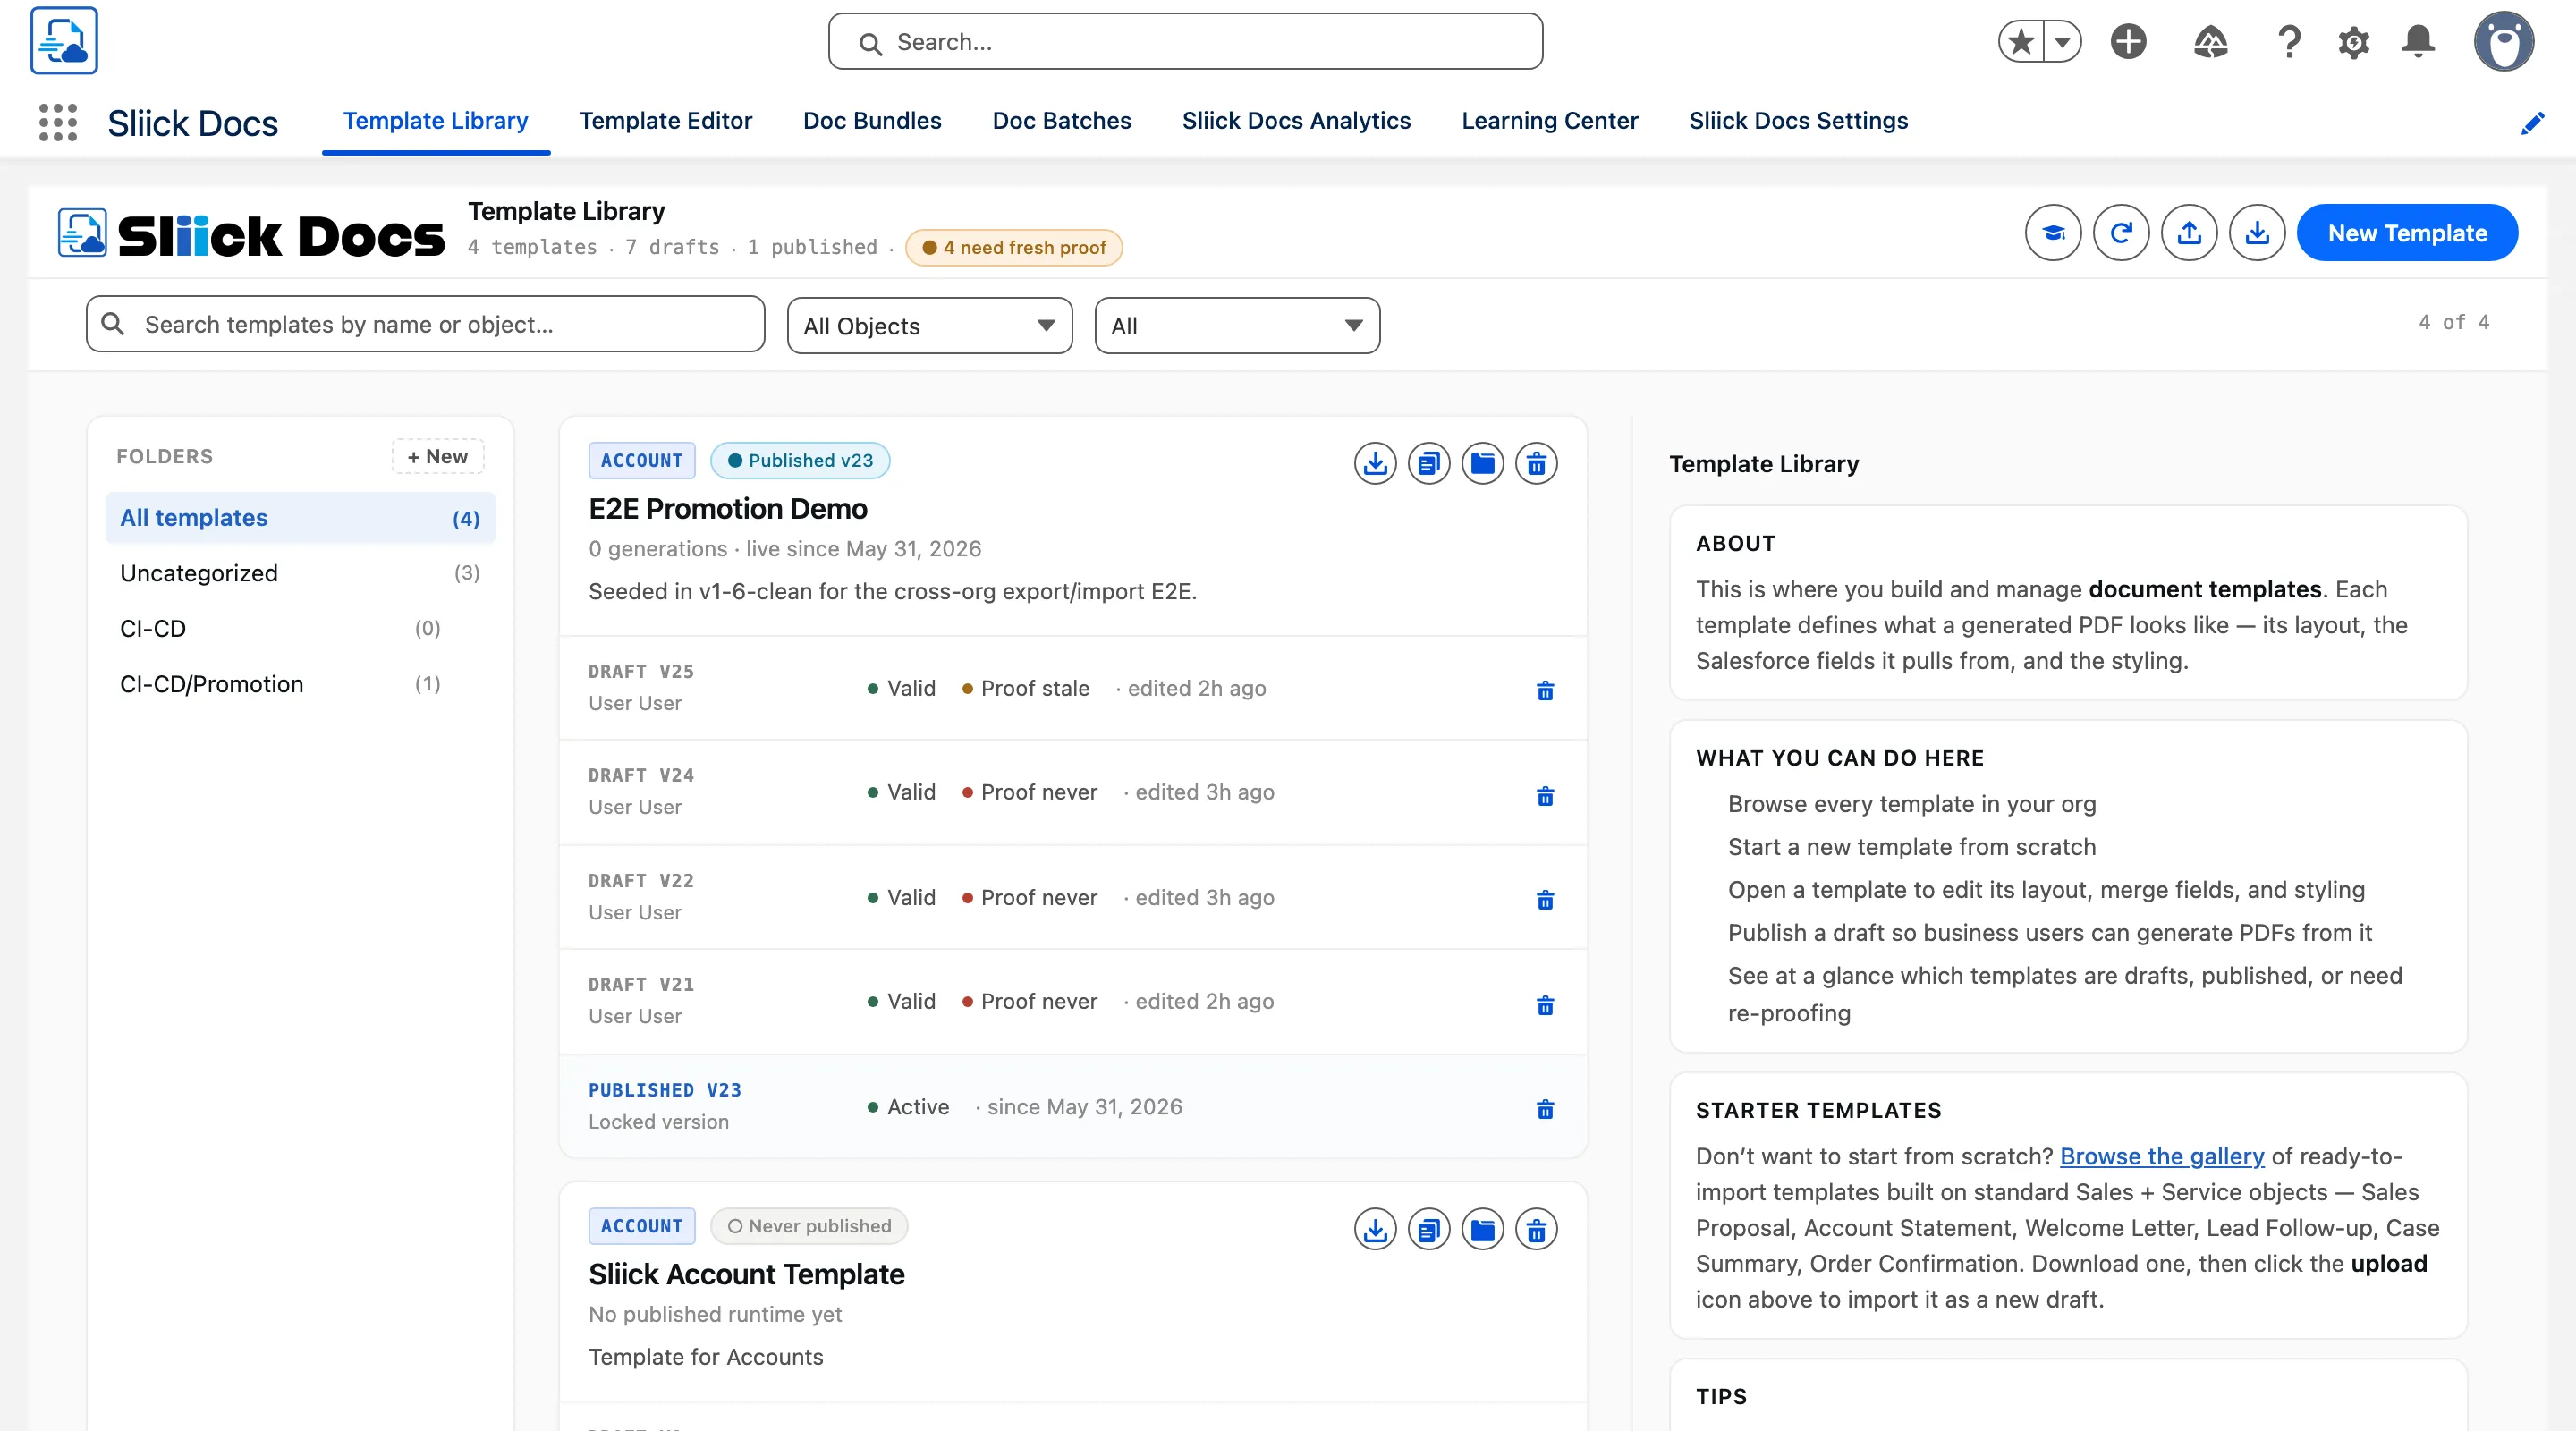Screen dimensions: 2576x1431
Task: Click the global Search field
Action: pyautogui.click(x=1185, y=42)
